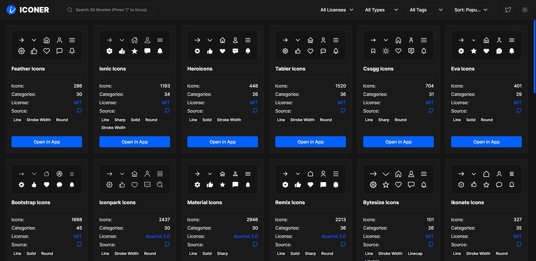Select Linecap tag on Bytesize Icons
Viewport: 536px width, 261px height.
click(x=415, y=253)
